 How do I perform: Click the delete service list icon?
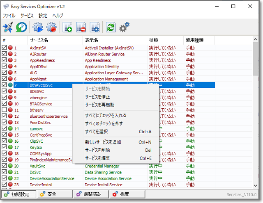click(x=81, y=27)
